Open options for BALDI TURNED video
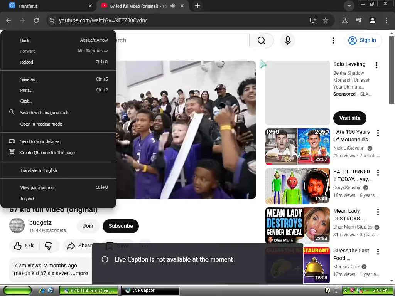The width and height of the screenshot is (395, 296). pos(378,172)
